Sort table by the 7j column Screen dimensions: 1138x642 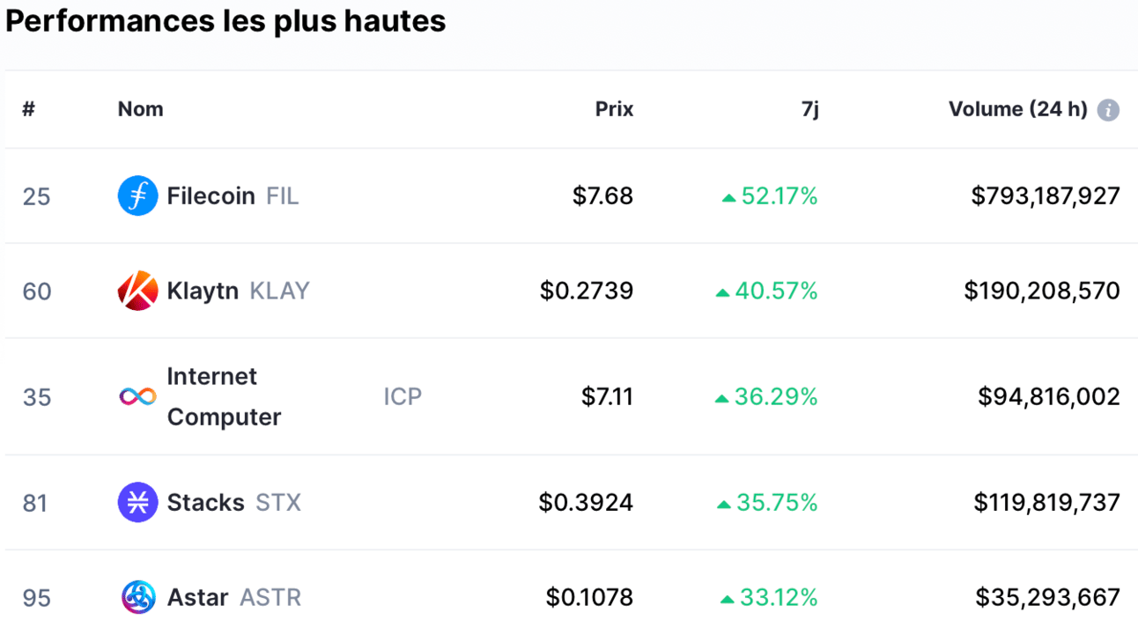[x=809, y=110]
